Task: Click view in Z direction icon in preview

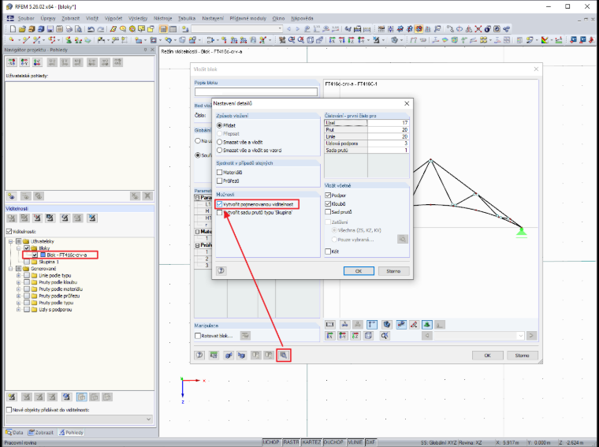Action: click(x=355, y=335)
